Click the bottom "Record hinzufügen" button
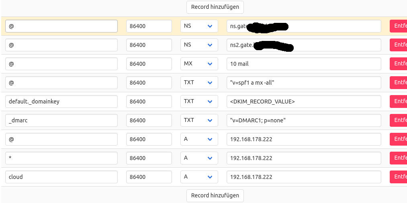This screenshot has width=407, height=203. [215, 195]
